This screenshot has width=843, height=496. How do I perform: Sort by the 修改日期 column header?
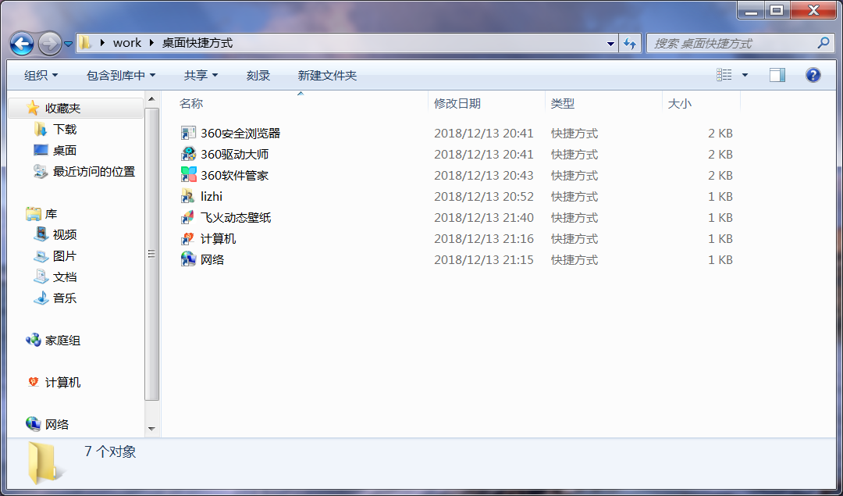[x=487, y=103]
